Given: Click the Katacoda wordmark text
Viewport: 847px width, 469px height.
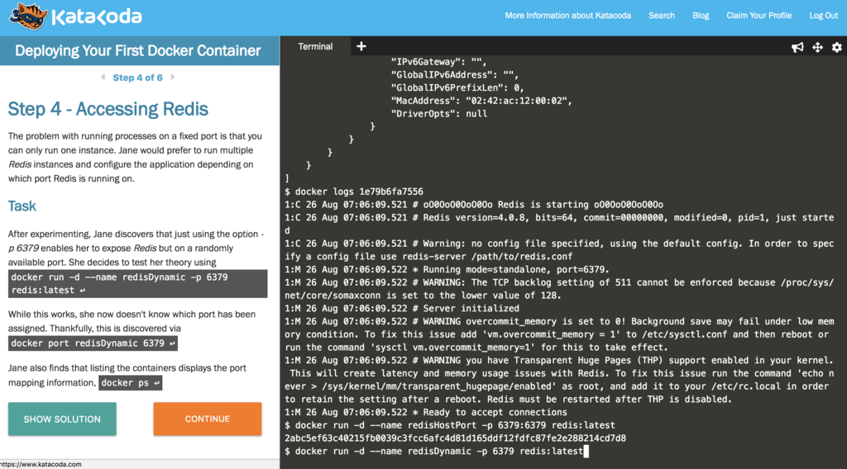Looking at the screenshot, I should click(97, 17).
